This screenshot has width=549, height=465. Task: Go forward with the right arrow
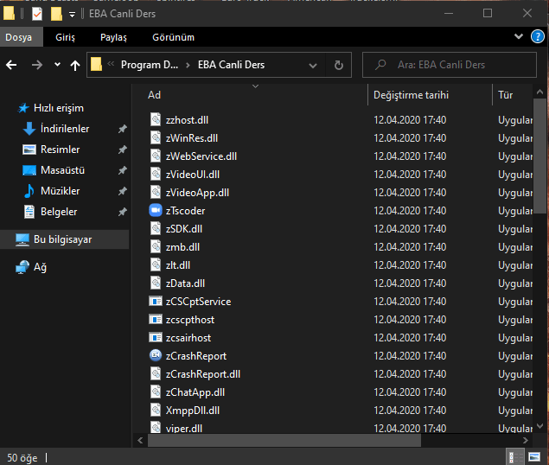[37, 65]
